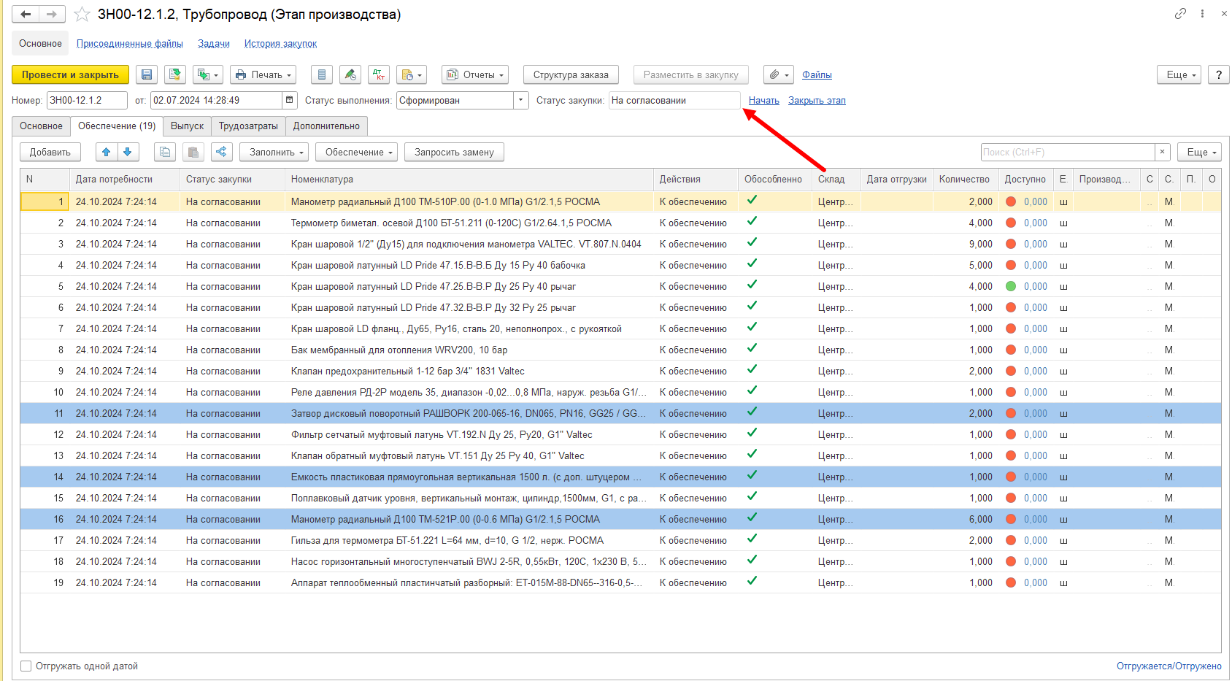The width and height of the screenshot is (1232, 681).
Task: Expand the Обеспечение dropdown button in the table toolbar
Action: point(357,152)
